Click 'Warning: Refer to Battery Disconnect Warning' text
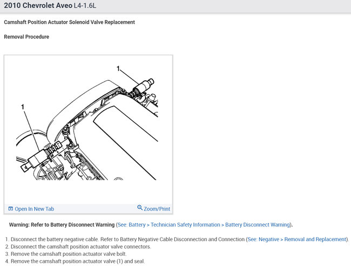Image resolution: width=351 pixels, height=266 pixels. (x=62, y=225)
